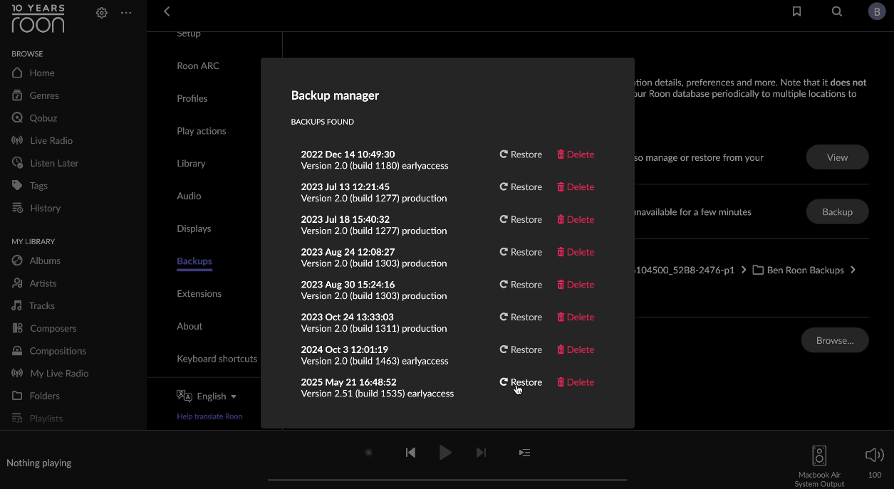
Task: Skip to previous track
Action: pyautogui.click(x=410, y=452)
